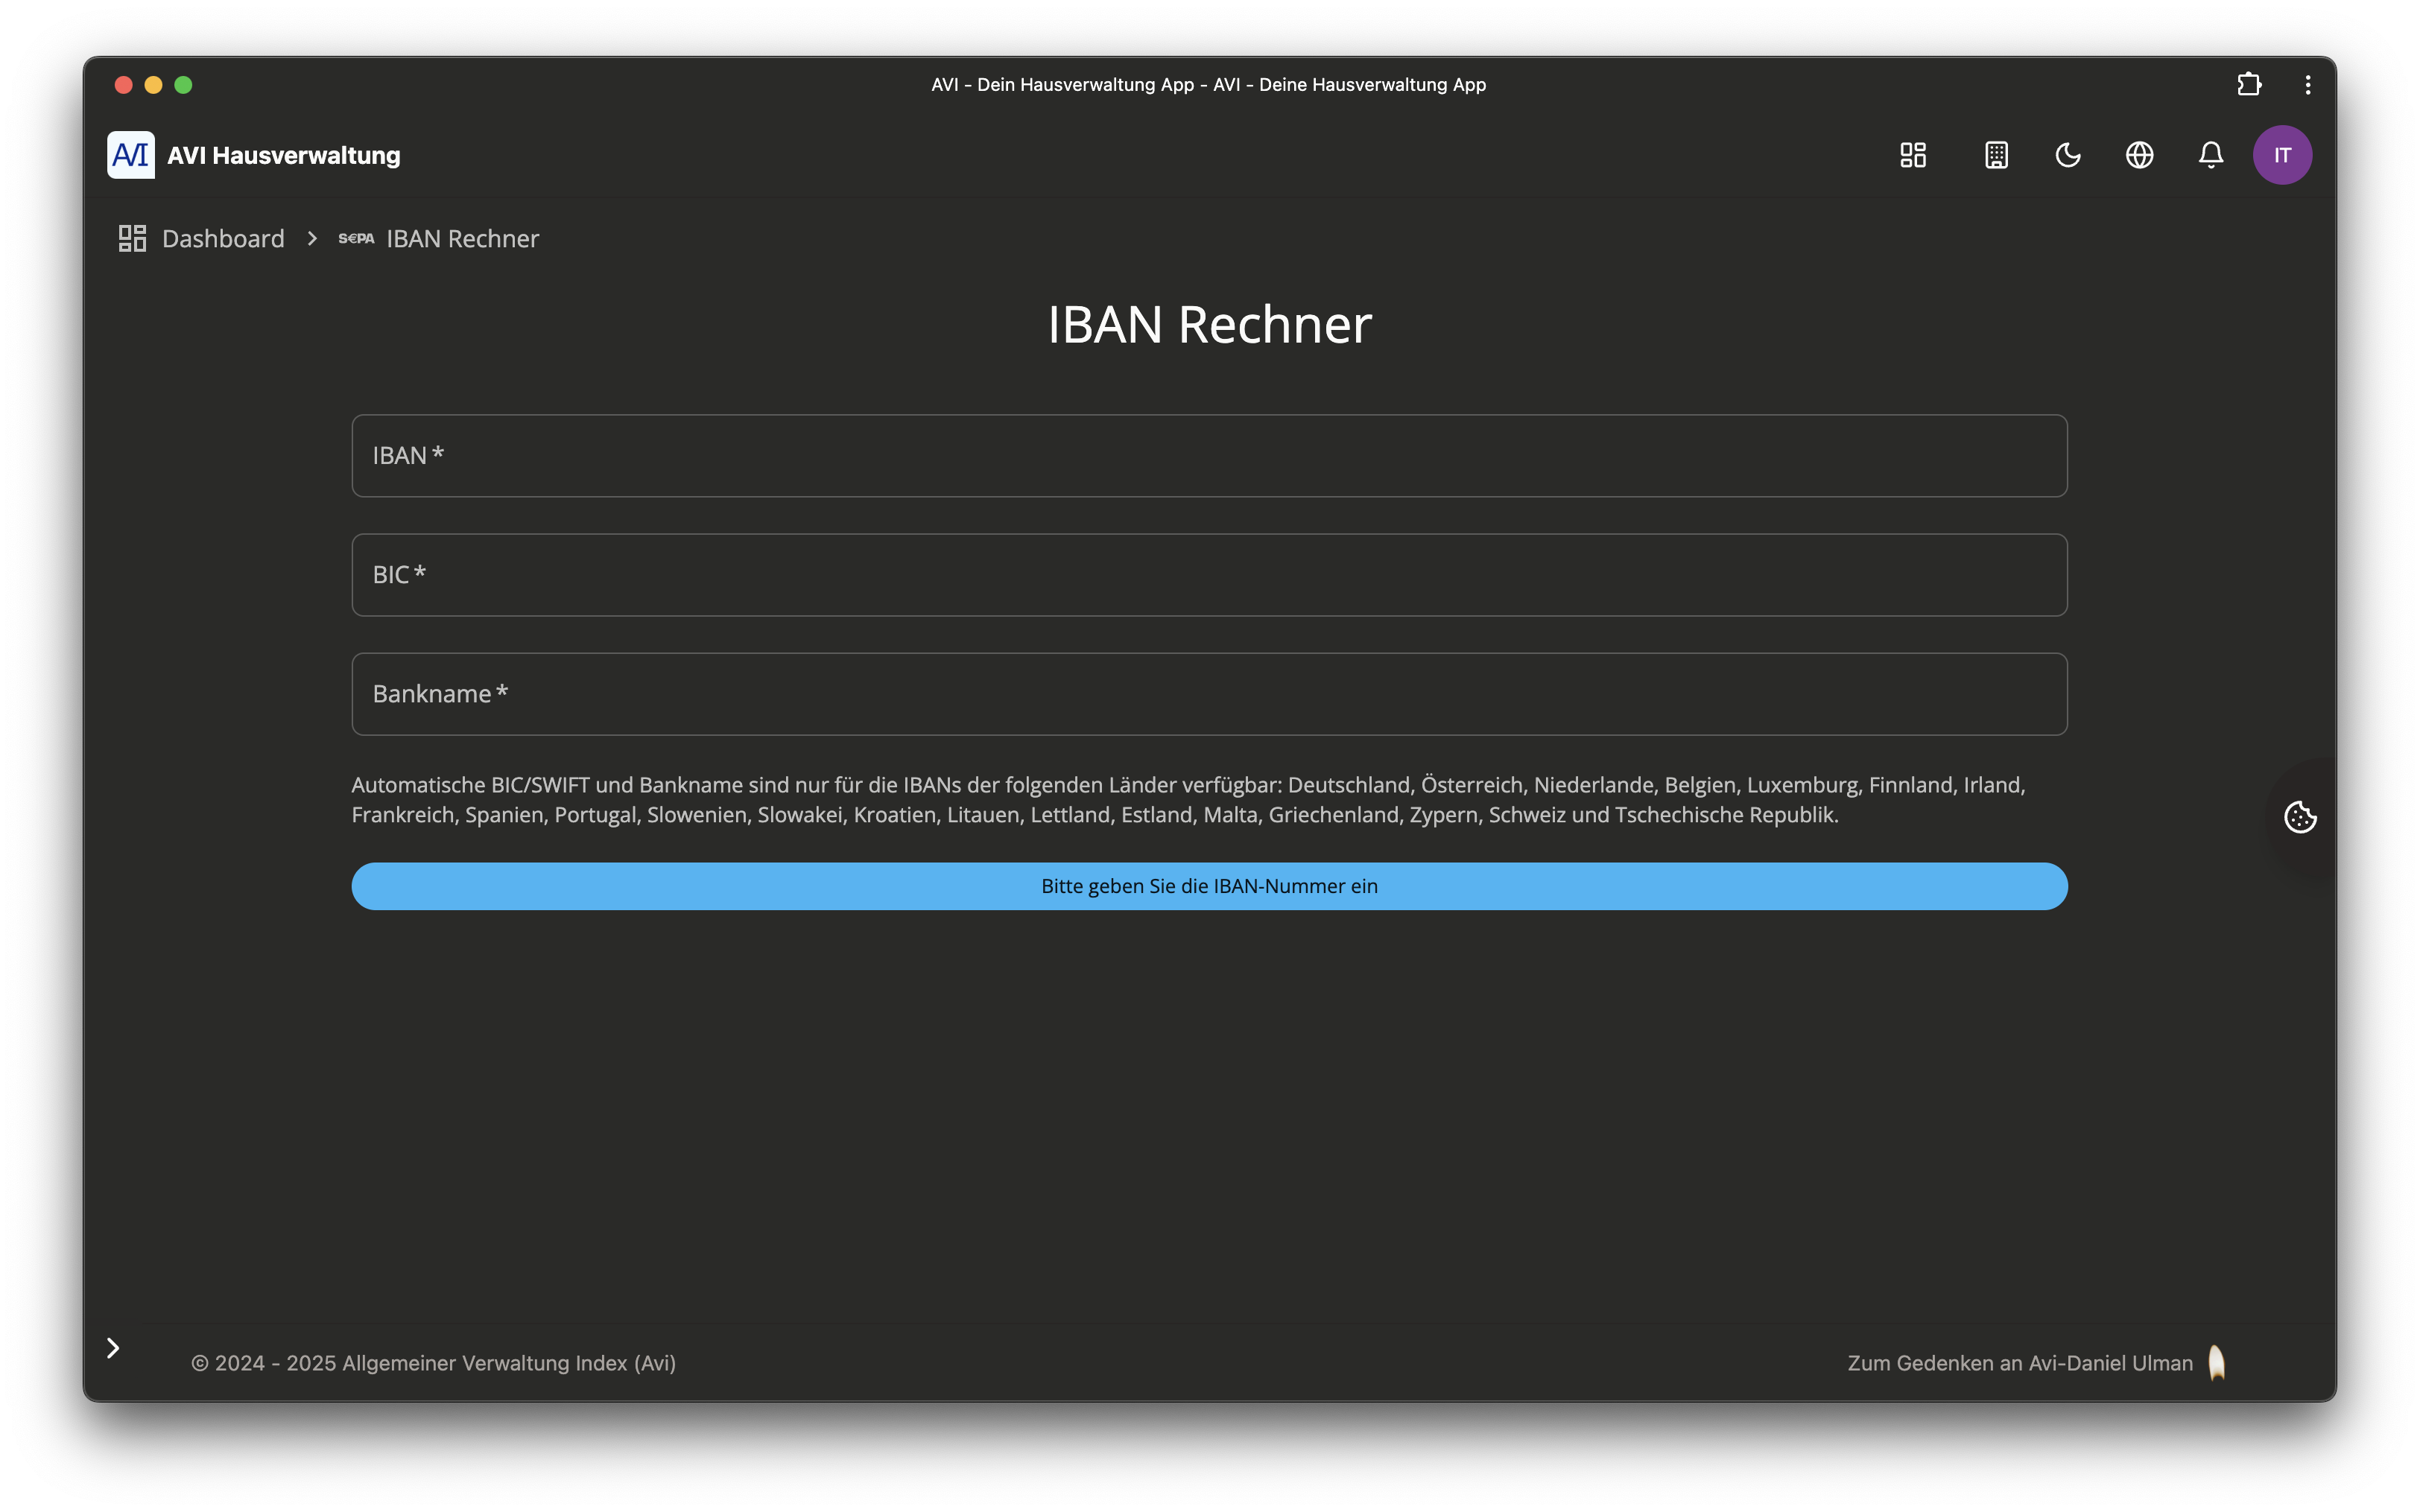Toggle dark mode moon icon
The image size is (2420, 1512).
2067,155
